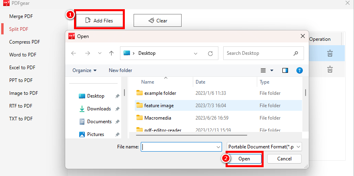Select Split PDF in the sidebar

(18, 29)
